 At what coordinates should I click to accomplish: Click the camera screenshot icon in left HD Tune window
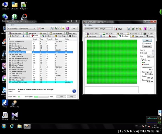coord(59,29)
